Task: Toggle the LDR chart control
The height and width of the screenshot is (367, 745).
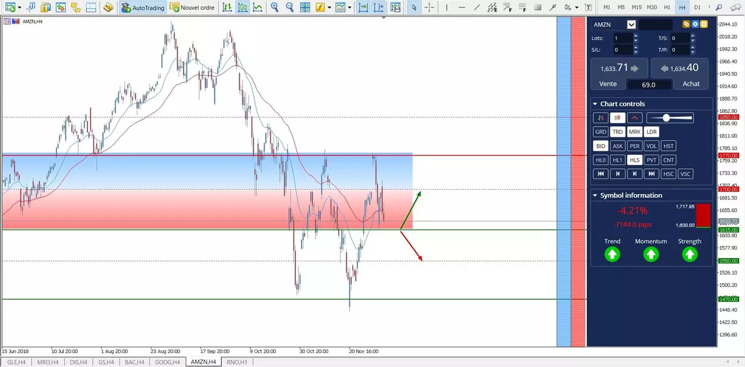Action: click(x=651, y=132)
